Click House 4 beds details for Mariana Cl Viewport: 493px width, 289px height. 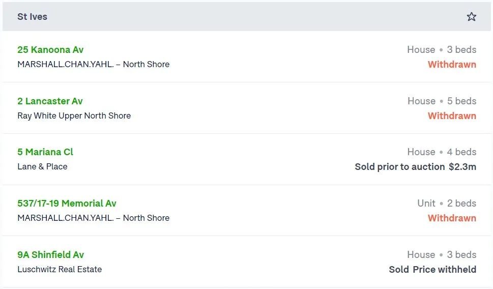coord(442,152)
